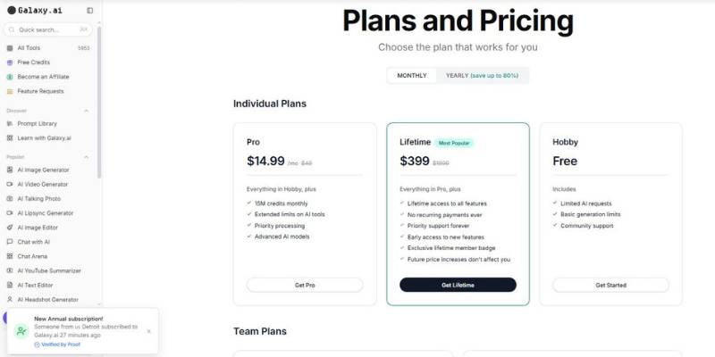Click the Become an Affiliate icon

[x=10, y=77]
